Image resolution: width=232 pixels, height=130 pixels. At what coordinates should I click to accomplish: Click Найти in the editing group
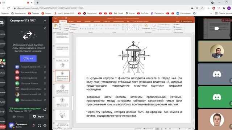177,25
